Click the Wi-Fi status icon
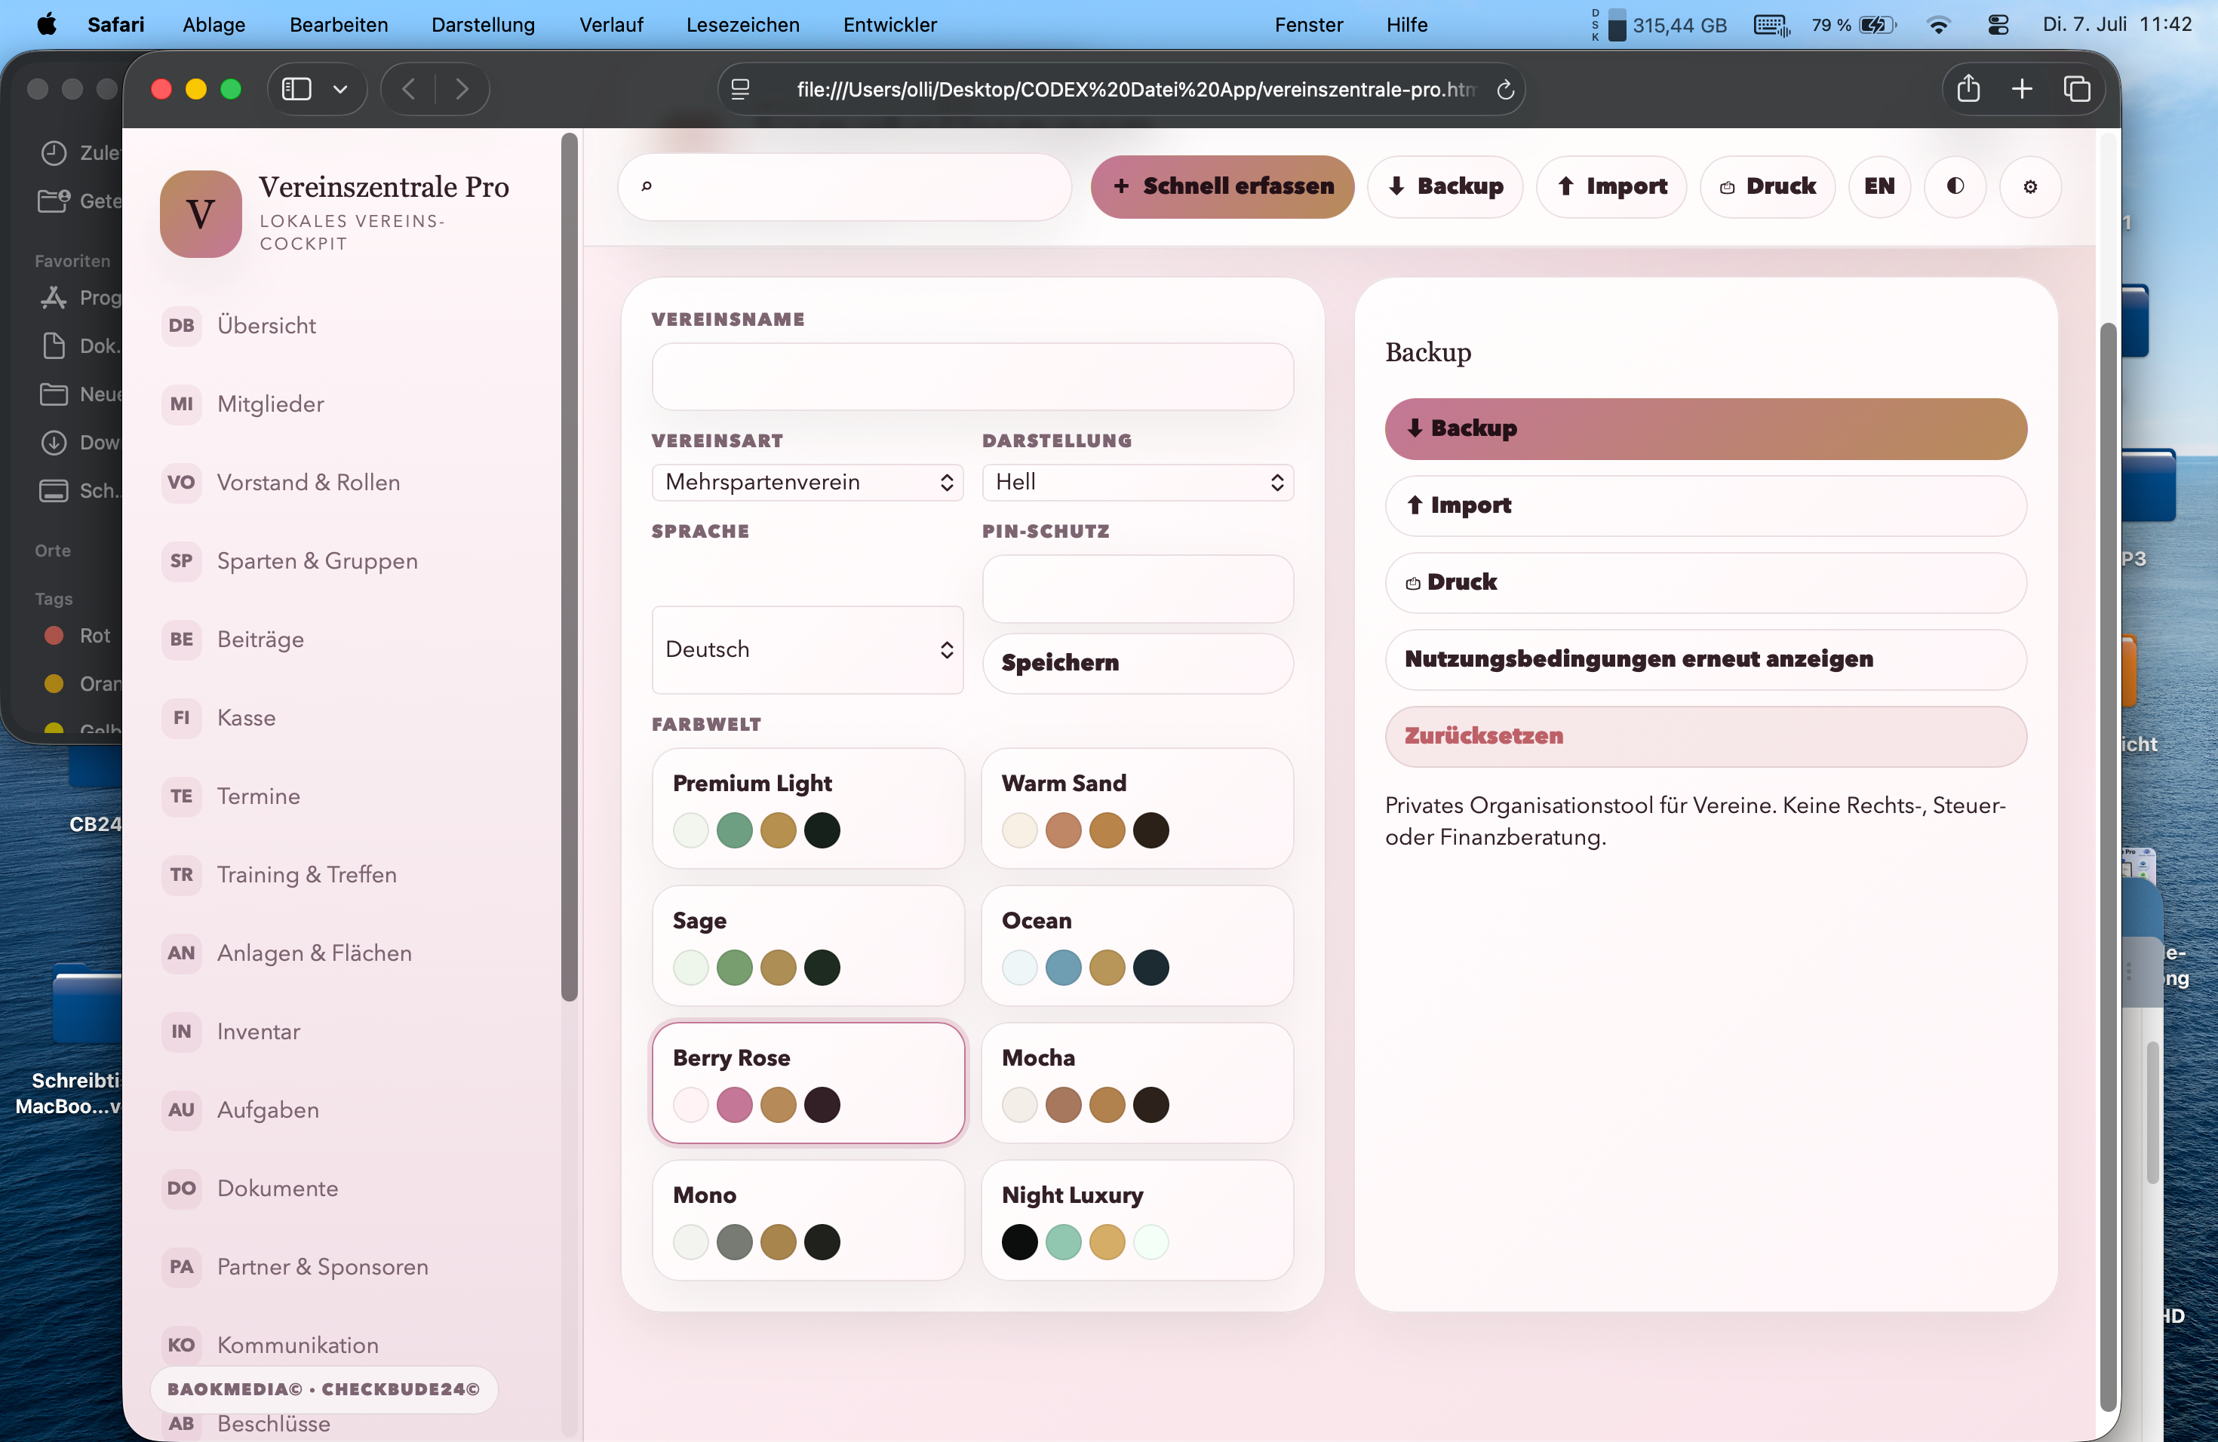 (x=1938, y=25)
